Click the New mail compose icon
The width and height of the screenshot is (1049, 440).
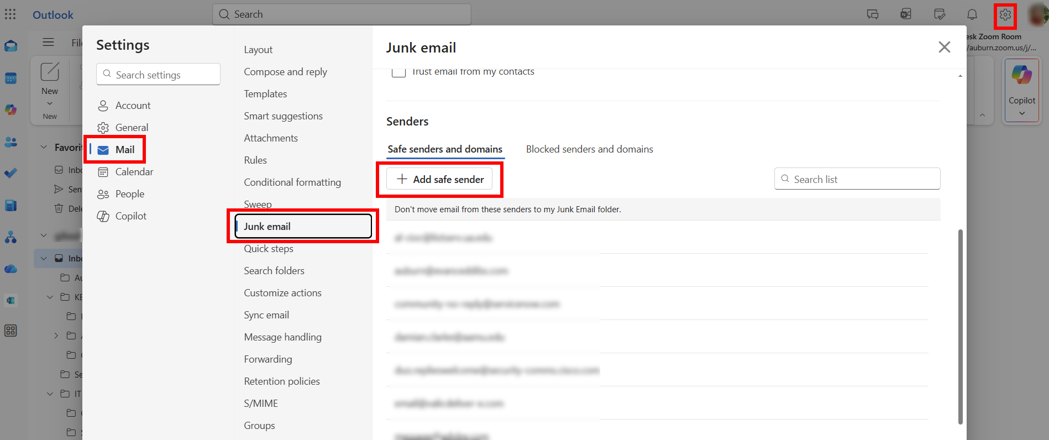(50, 72)
